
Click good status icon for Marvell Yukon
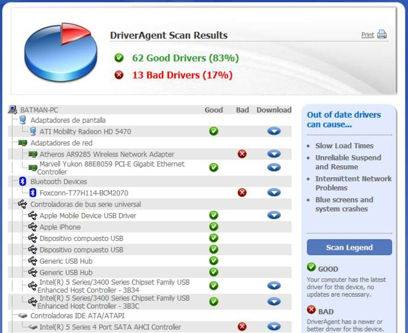tap(214, 167)
